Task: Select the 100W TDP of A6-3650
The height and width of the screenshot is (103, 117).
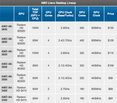Action: point(35,53)
